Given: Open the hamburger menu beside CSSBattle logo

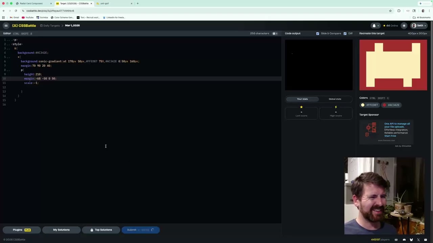Looking at the screenshot, I should tap(6, 26).
